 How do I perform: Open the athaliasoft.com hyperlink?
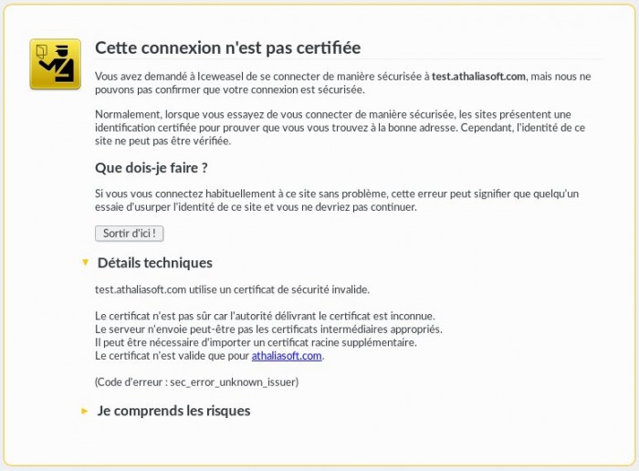click(x=287, y=356)
